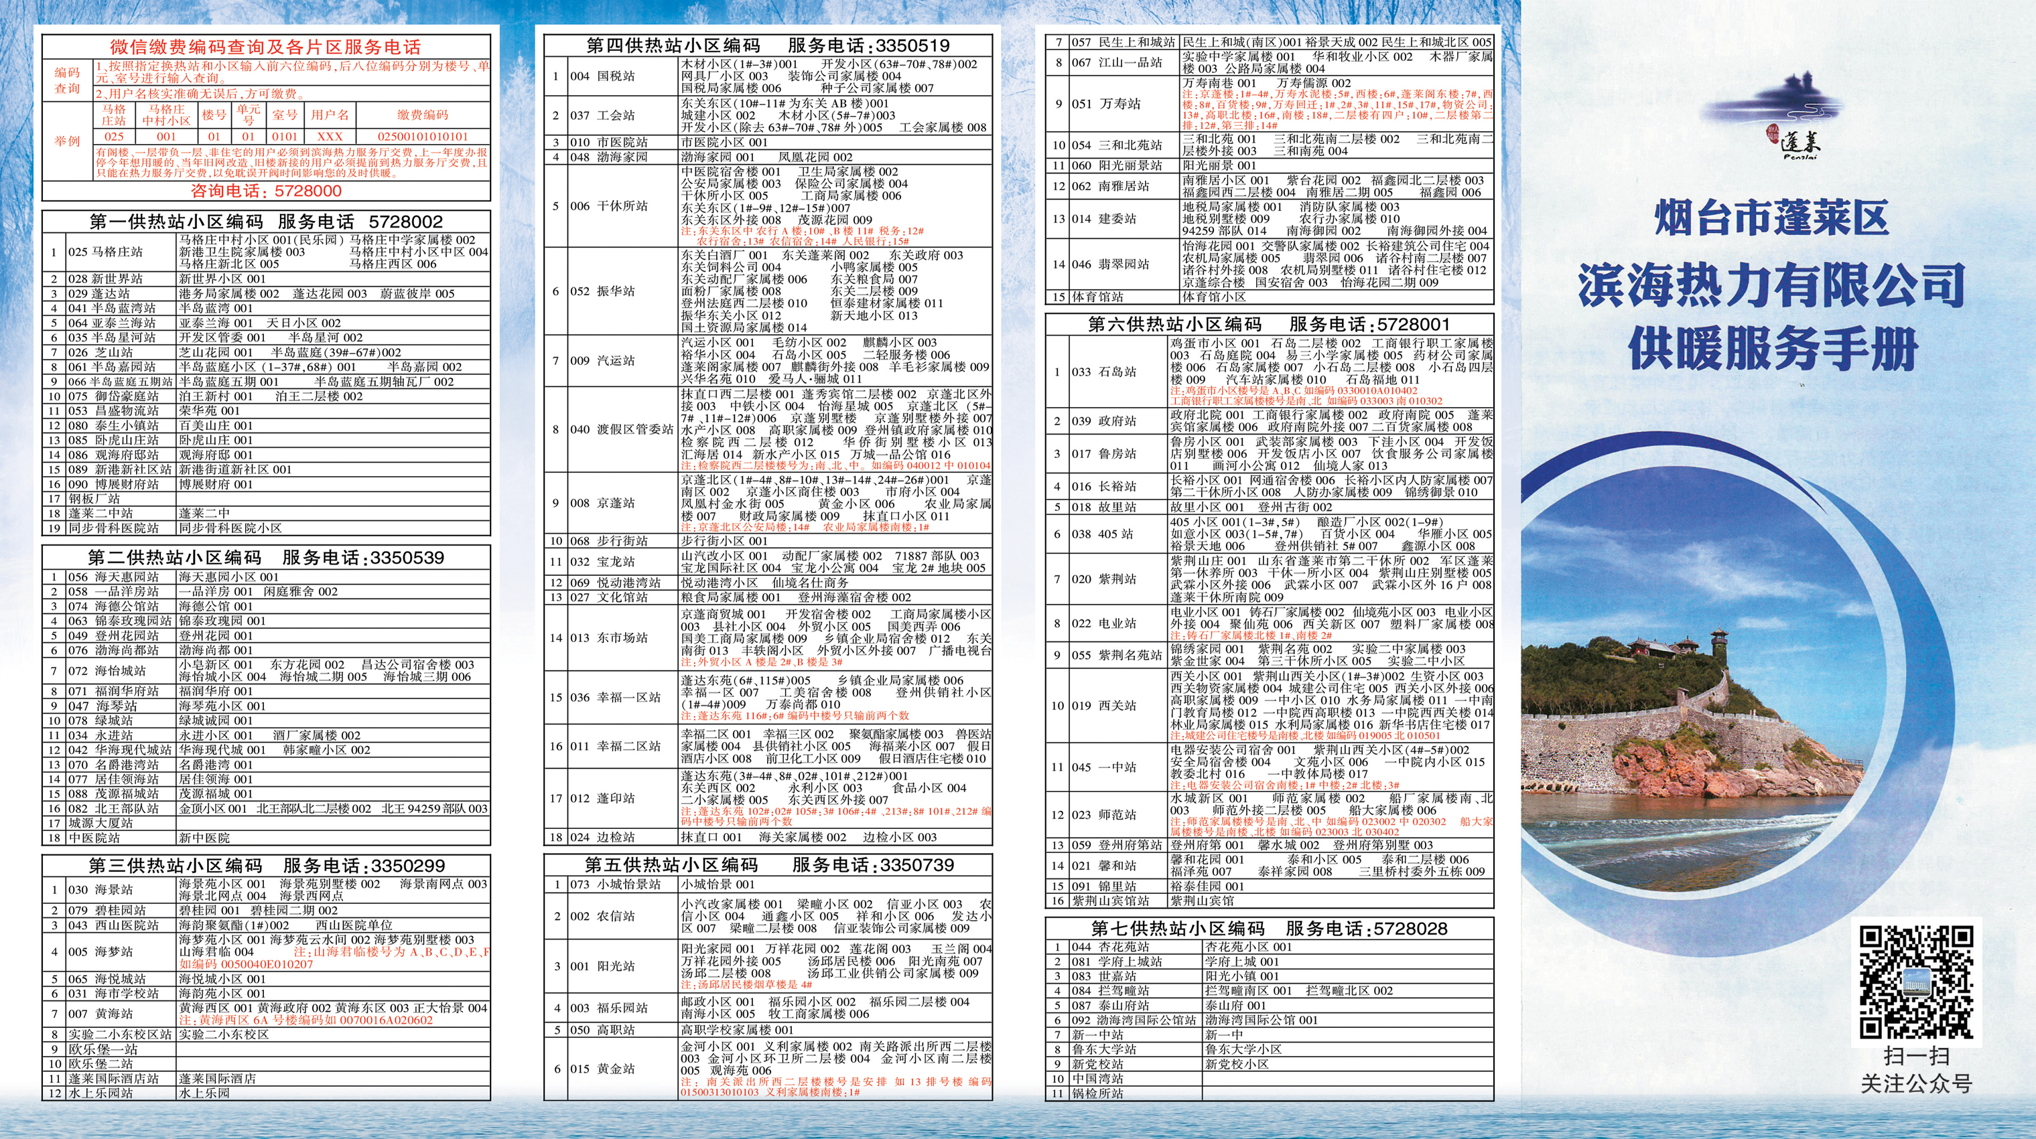This screenshot has width=2036, height=1139.
Task: Click the row "008 京蓬站"
Action: tap(768, 503)
